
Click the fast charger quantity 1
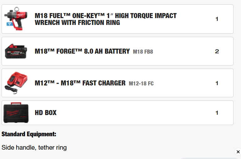pyautogui.click(x=217, y=83)
